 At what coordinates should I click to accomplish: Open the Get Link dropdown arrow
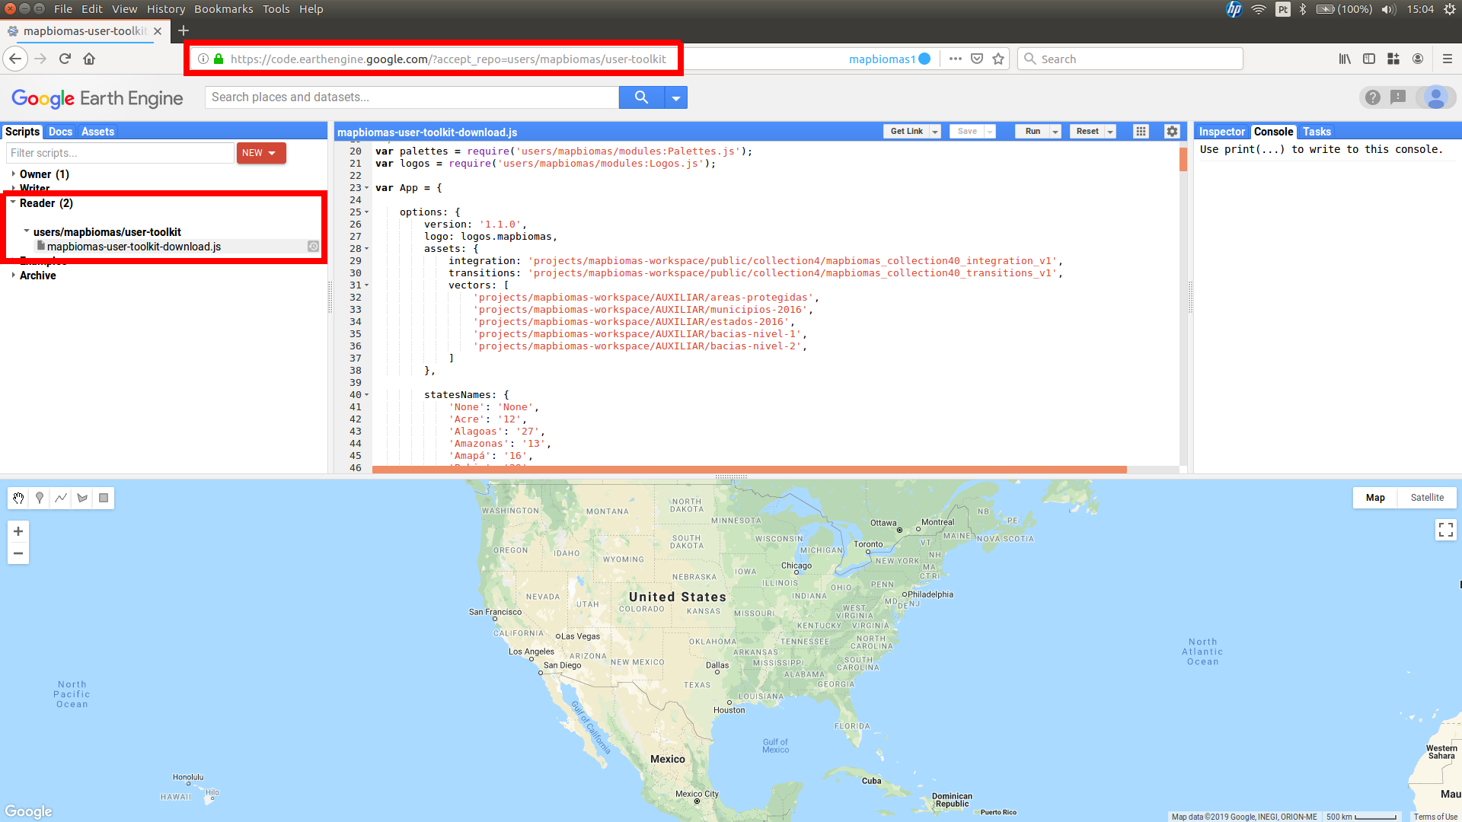(x=935, y=132)
